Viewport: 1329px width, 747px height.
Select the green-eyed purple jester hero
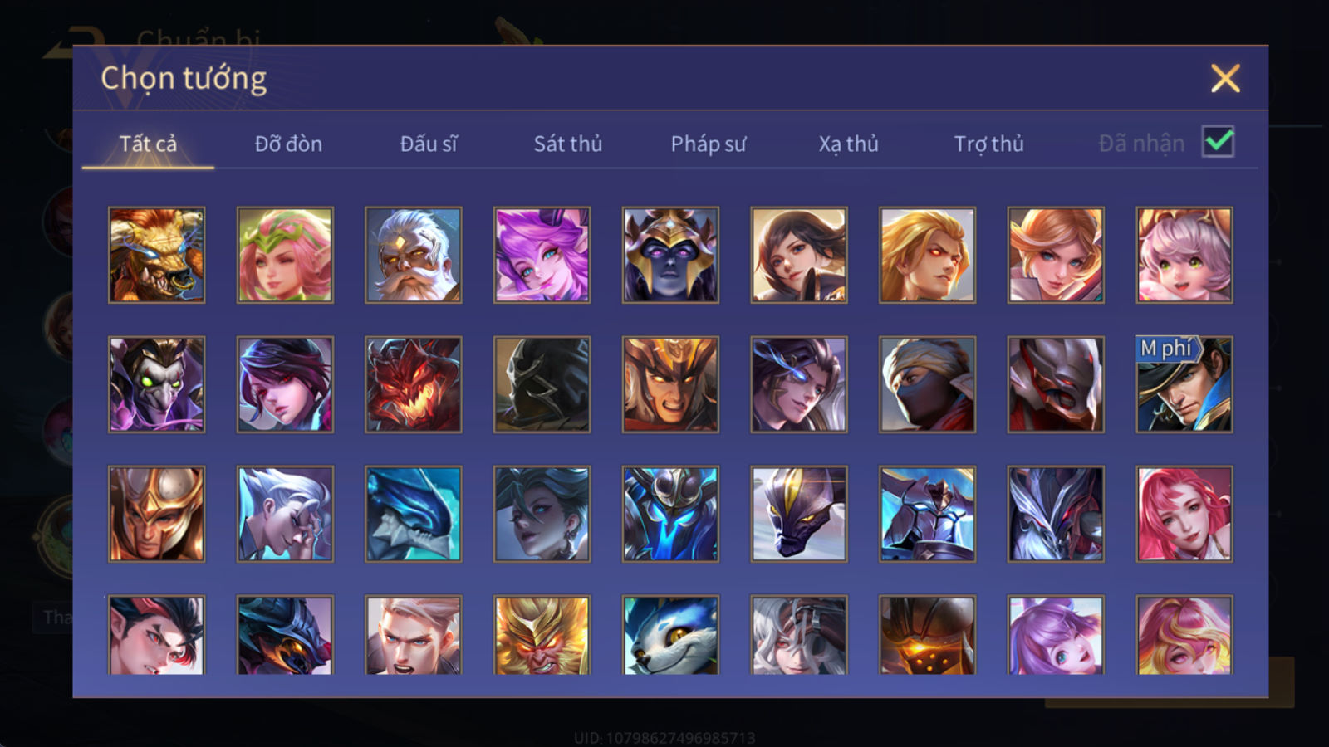(156, 384)
